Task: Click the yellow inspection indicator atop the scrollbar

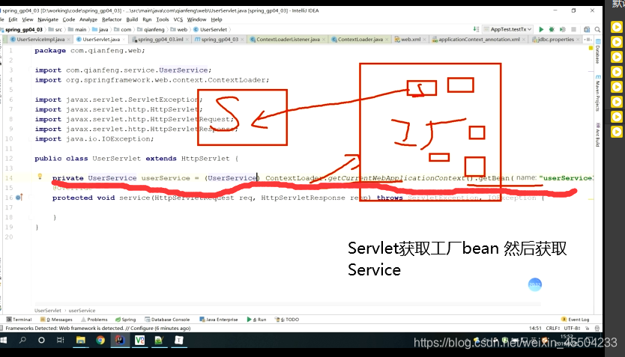Action: (591, 48)
